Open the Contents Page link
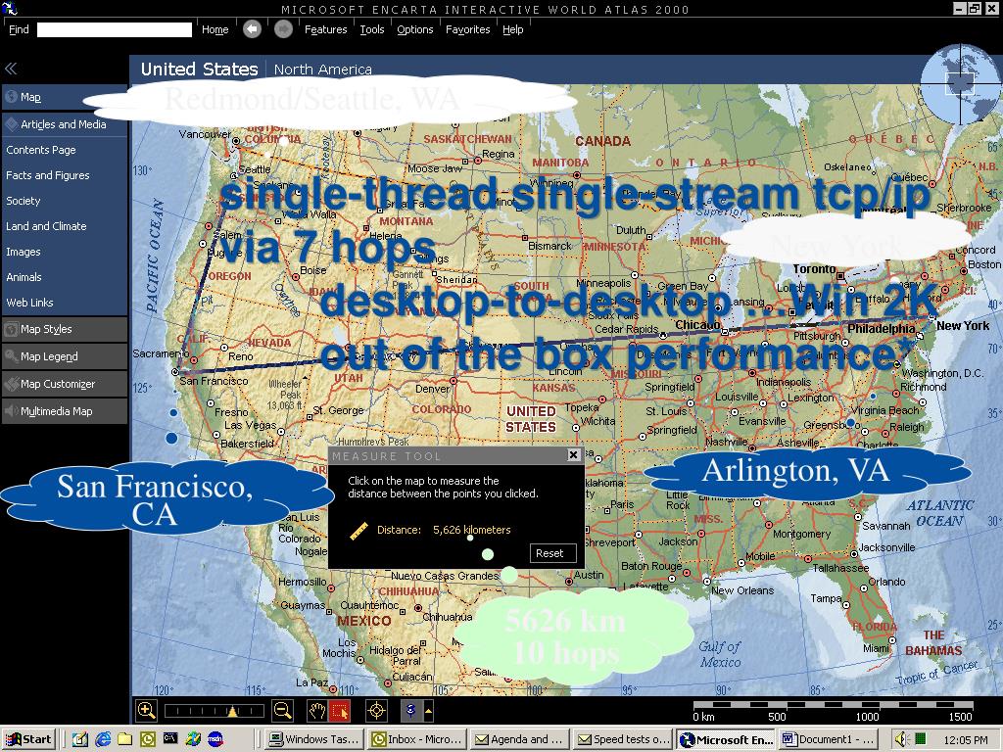Viewport: 1003px width, 752px height. tap(41, 150)
